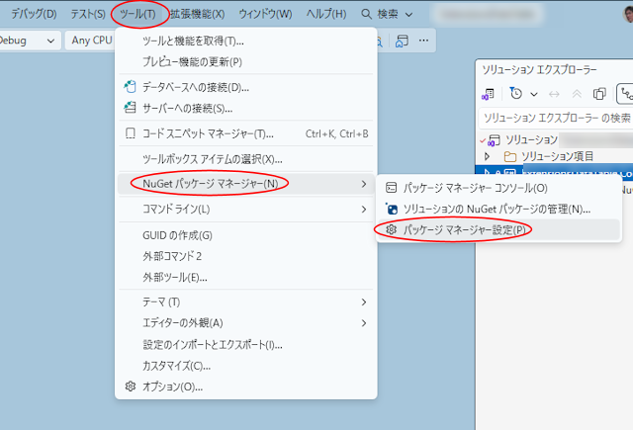Click Collapse All icon in Solution Explorer

598,94
